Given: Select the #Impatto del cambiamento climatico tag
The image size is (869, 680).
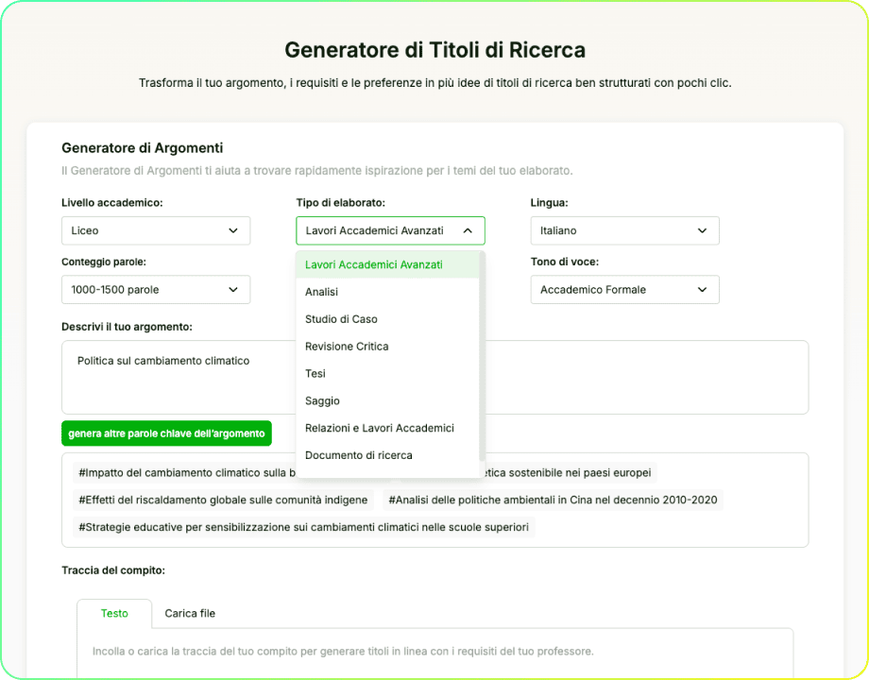Looking at the screenshot, I should coord(184,472).
